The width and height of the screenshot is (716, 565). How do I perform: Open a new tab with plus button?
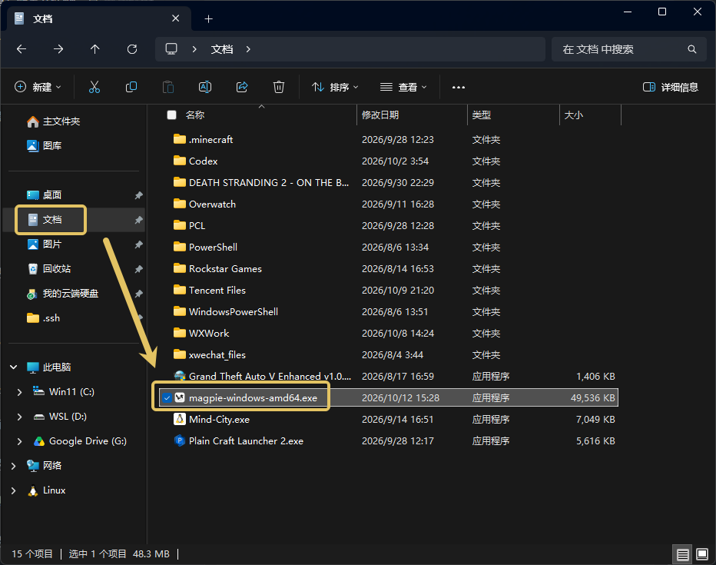tap(209, 18)
